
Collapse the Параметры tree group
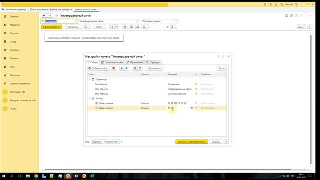(x=90, y=79)
